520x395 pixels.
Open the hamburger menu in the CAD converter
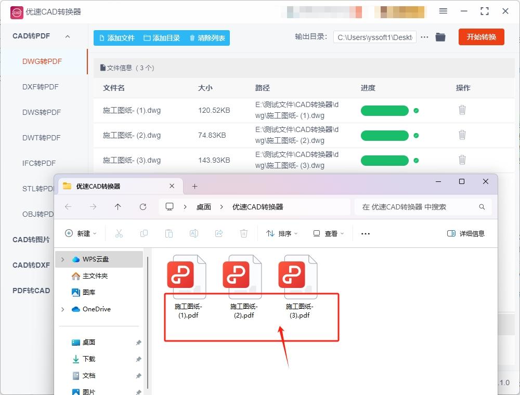[x=444, y=11]
